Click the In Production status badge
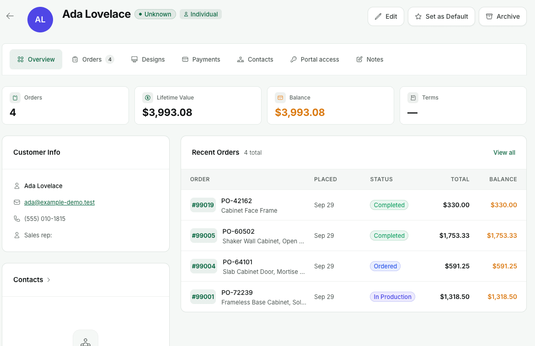 tap(392, 297)
